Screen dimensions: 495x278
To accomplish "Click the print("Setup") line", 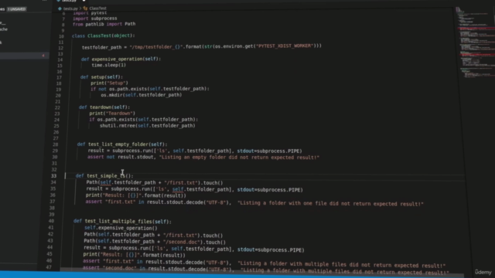I will click(109, 83).
